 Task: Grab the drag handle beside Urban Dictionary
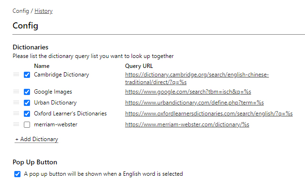click(16, 103)
